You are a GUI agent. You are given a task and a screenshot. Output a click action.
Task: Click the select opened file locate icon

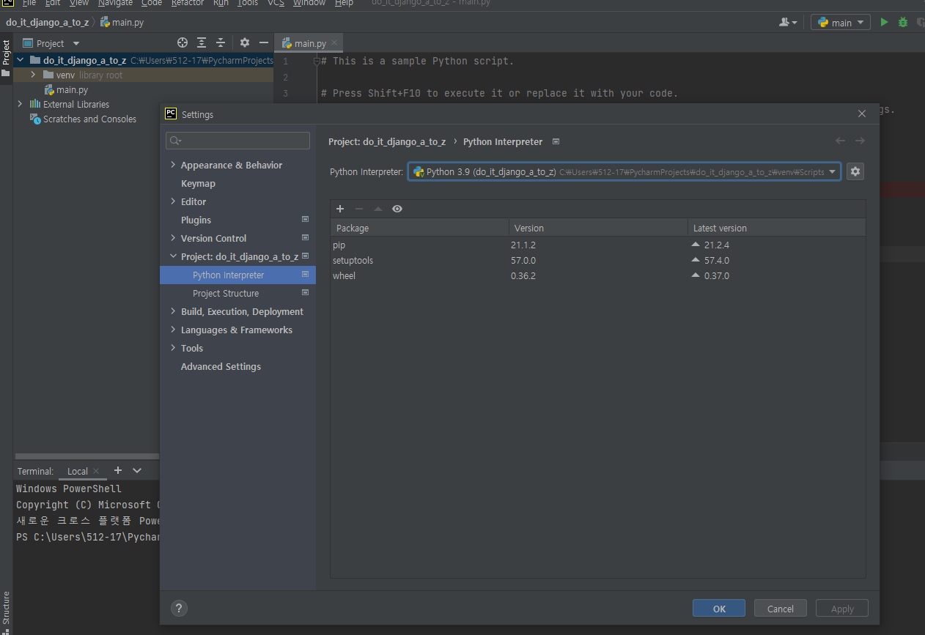tap(183, 43)
